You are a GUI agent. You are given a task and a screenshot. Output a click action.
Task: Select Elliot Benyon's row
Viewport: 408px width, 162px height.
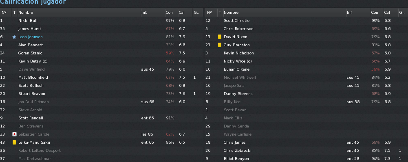pos(307,158)
